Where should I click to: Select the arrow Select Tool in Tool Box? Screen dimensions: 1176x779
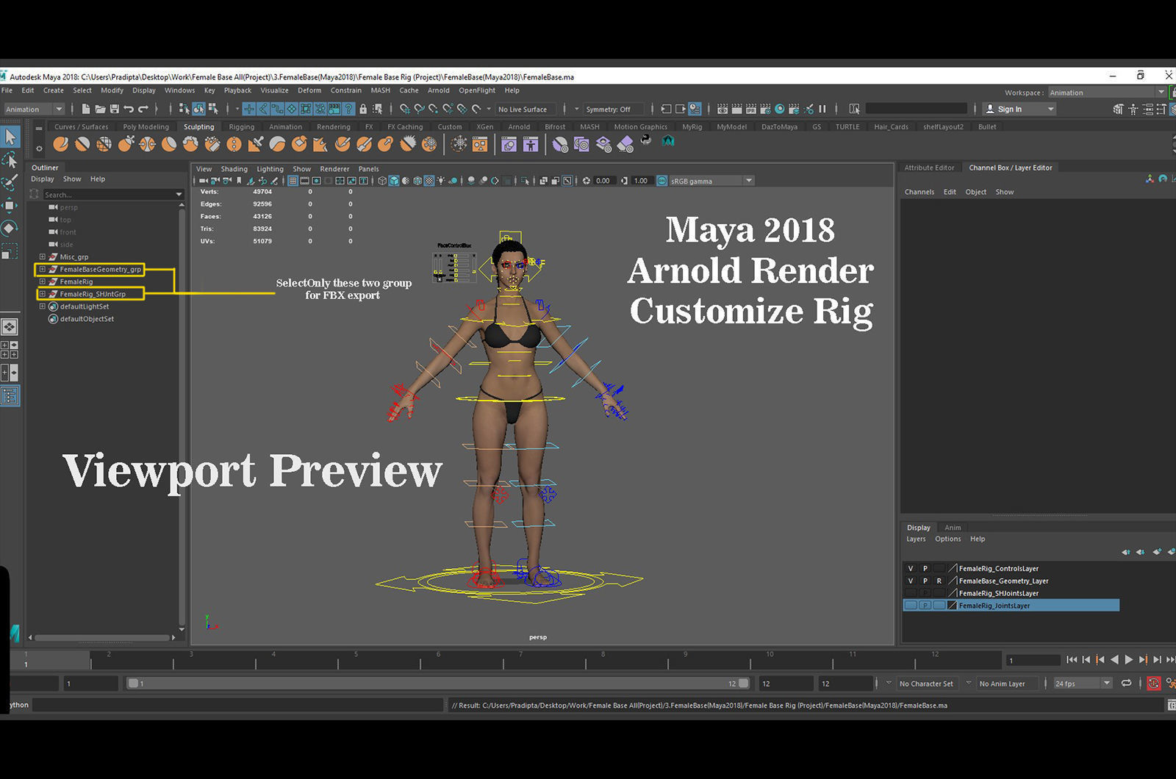click(10, 137)
